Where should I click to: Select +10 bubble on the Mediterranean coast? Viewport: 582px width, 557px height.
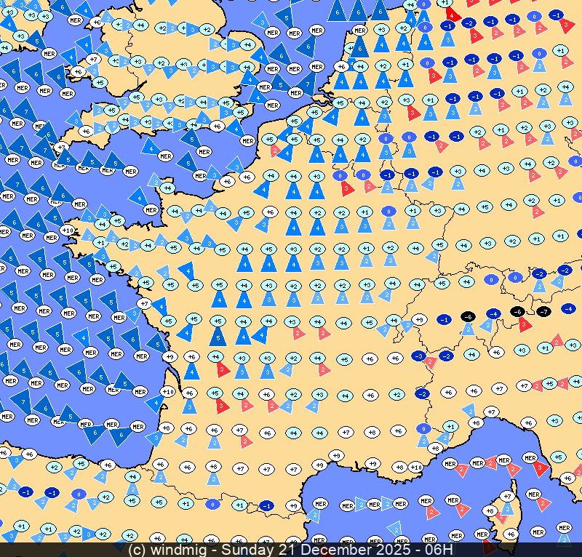(x=415, y=467)
